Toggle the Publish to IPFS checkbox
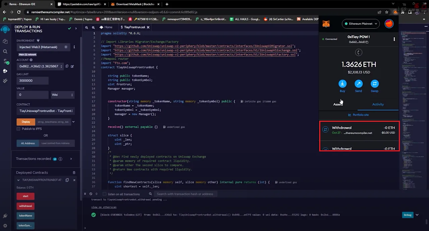 [x=18, y=129]
